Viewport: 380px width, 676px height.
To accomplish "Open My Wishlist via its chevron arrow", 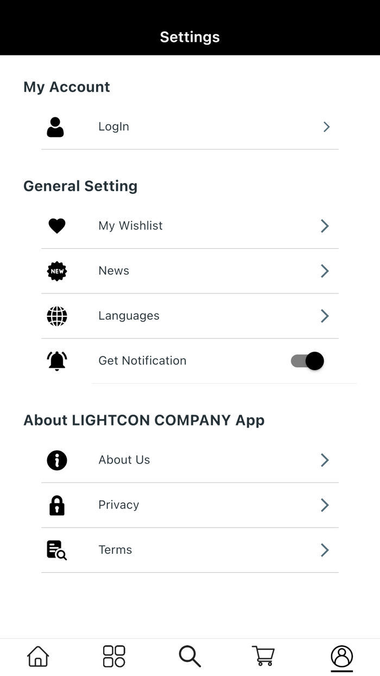I will [x=324, y=226].
